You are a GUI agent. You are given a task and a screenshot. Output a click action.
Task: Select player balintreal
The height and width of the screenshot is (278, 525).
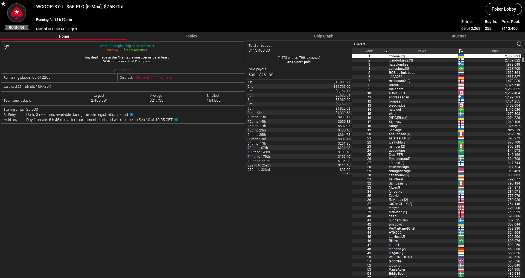pyautogui.click(x=437, y=179)
